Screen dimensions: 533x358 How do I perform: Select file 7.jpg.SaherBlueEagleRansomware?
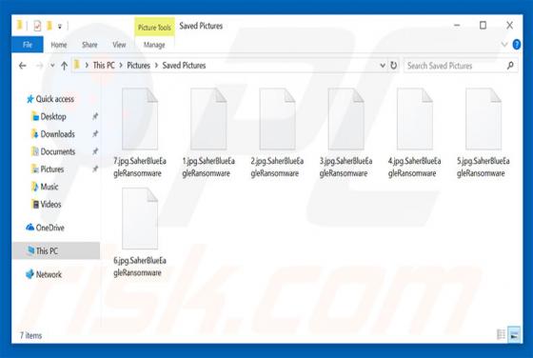click(x=140, y=133)
